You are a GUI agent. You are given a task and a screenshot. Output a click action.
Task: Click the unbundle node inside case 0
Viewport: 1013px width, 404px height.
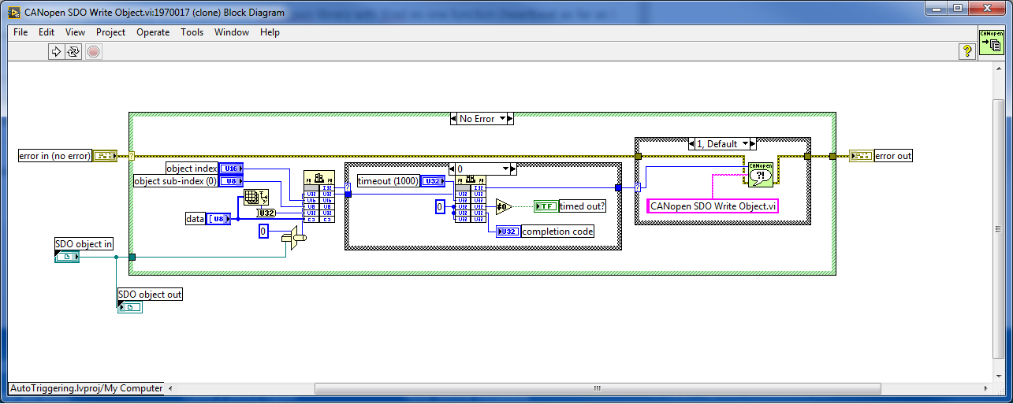click(470, 199)
